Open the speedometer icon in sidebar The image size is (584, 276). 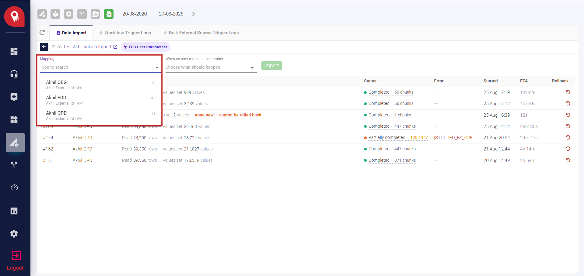pyautogui.click(x=14, y=187)
